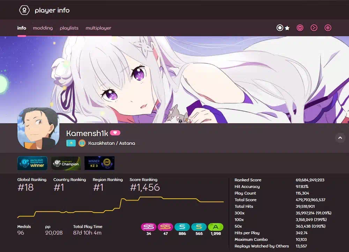This screenshot has width=349, height=252.
Task: Click the profile cover banner image
Action: 174,79
